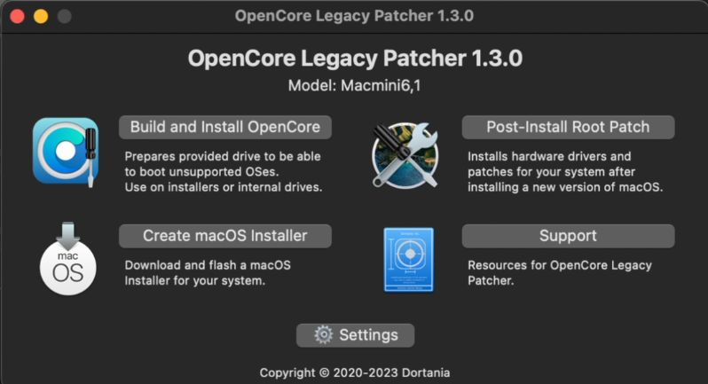Screen dimensions: 708x384
Task: Close the window with the red button
Action: point(17,16)
